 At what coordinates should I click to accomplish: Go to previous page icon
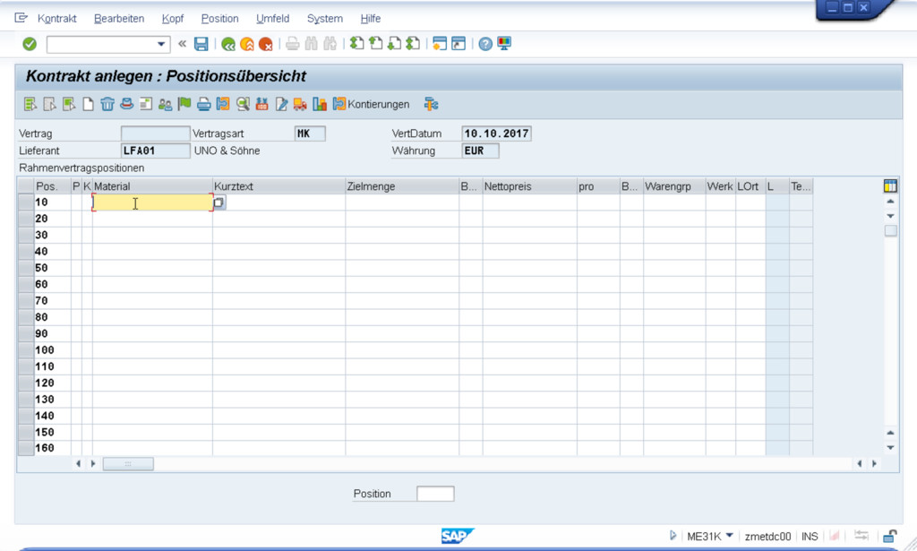click(x=375, y=44)
